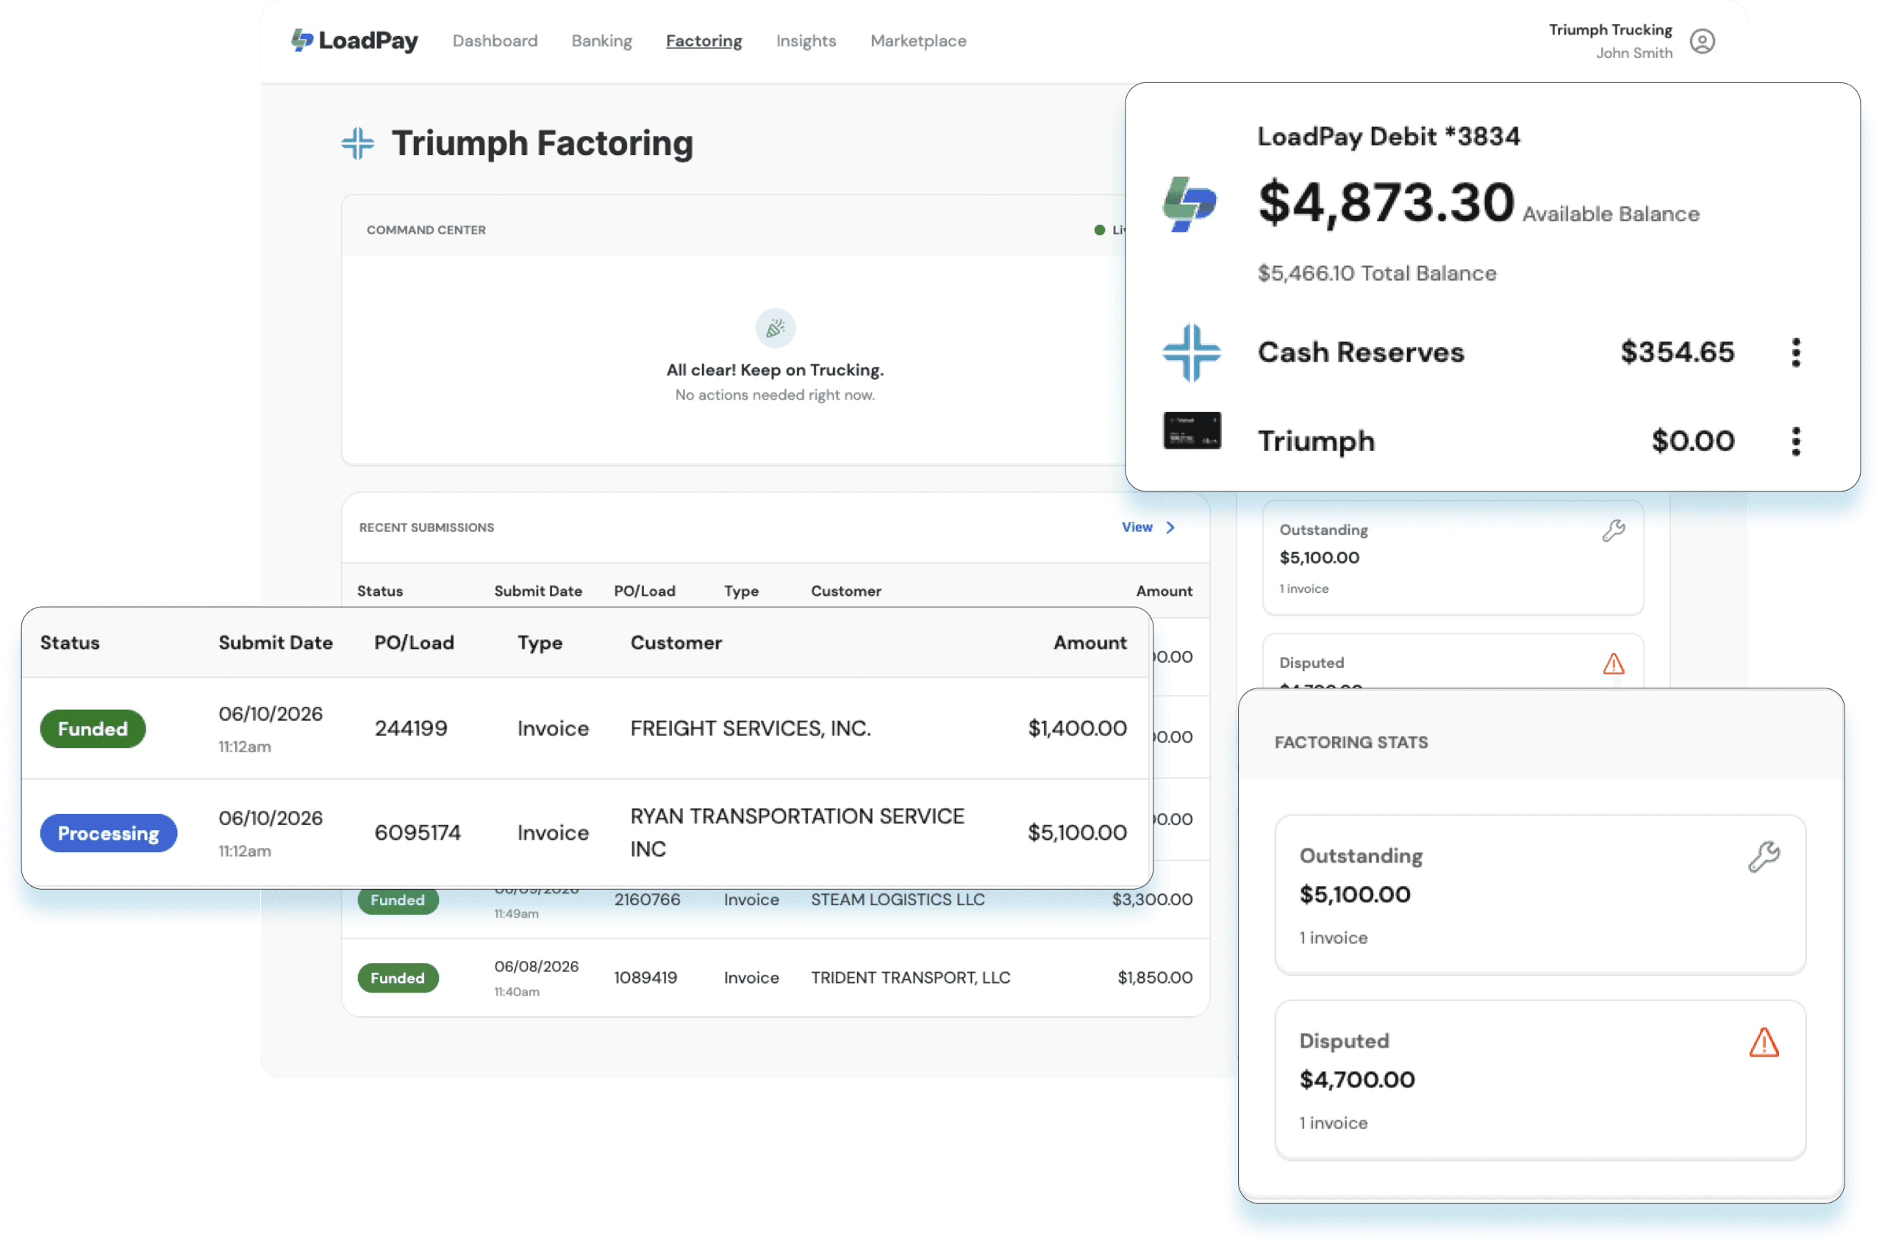This screenshot has height=1246, width=1882.
Task: Open the Cash Reserves three-dot menu
Action: point(1795,352)
